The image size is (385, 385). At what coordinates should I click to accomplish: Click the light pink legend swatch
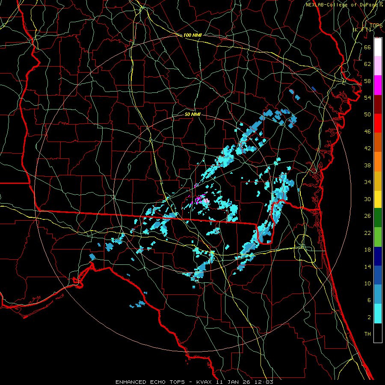pyautogui.click(x=378, y=65)
